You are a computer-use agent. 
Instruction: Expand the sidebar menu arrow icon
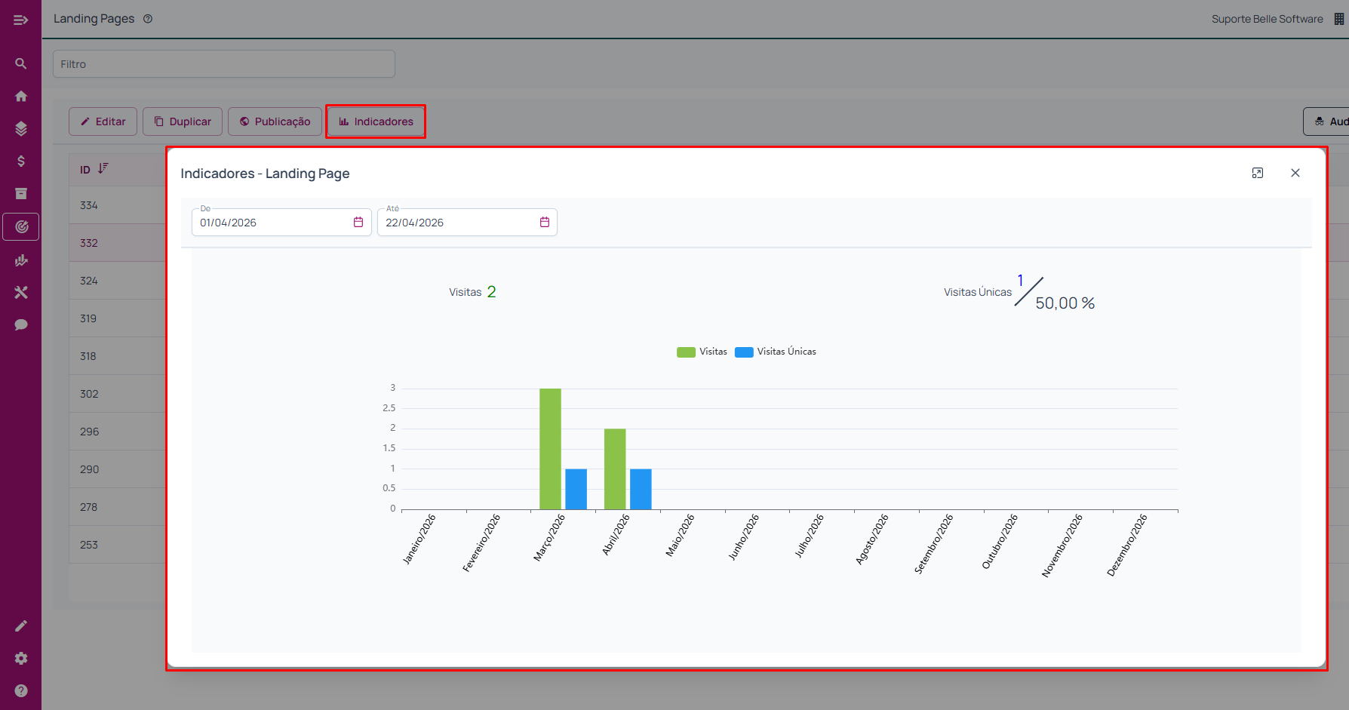[x=20, y=20]
